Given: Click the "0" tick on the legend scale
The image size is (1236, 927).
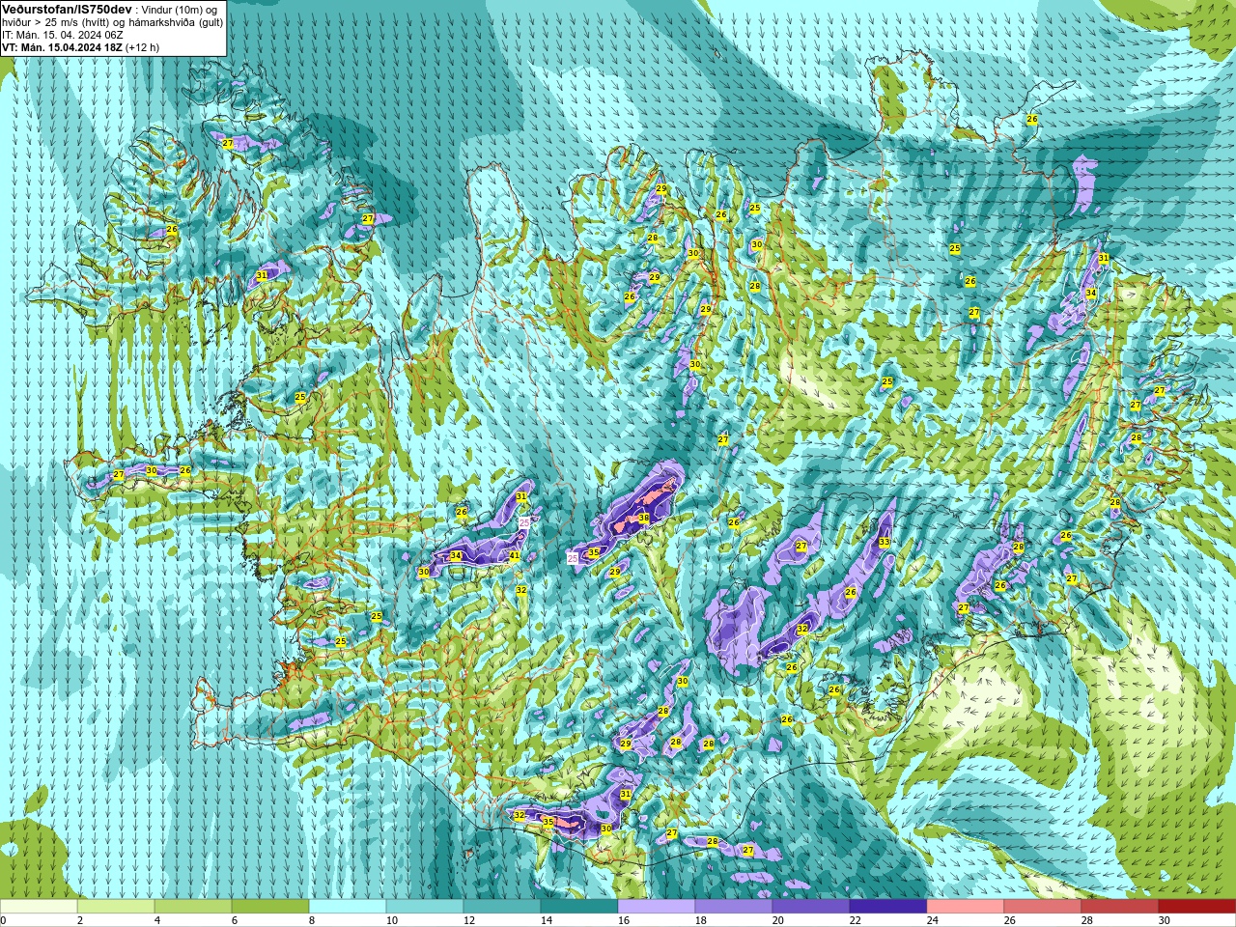Looking at the screenshot, I should coord(3,920).
